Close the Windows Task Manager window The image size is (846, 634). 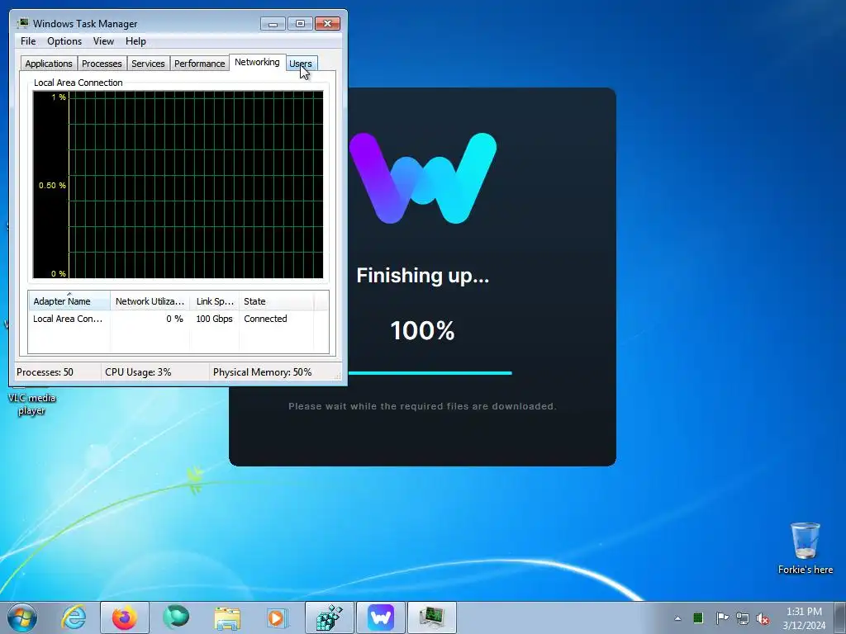(327, 24)
